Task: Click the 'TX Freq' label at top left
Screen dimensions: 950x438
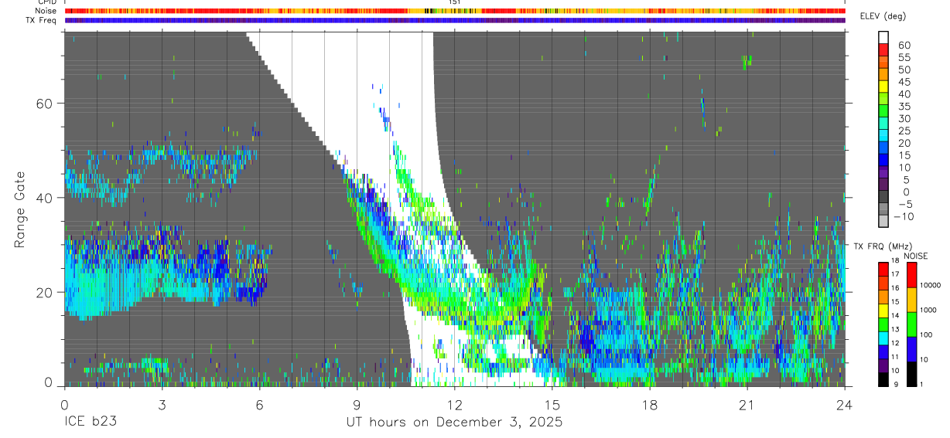Action: click(43, 20)
